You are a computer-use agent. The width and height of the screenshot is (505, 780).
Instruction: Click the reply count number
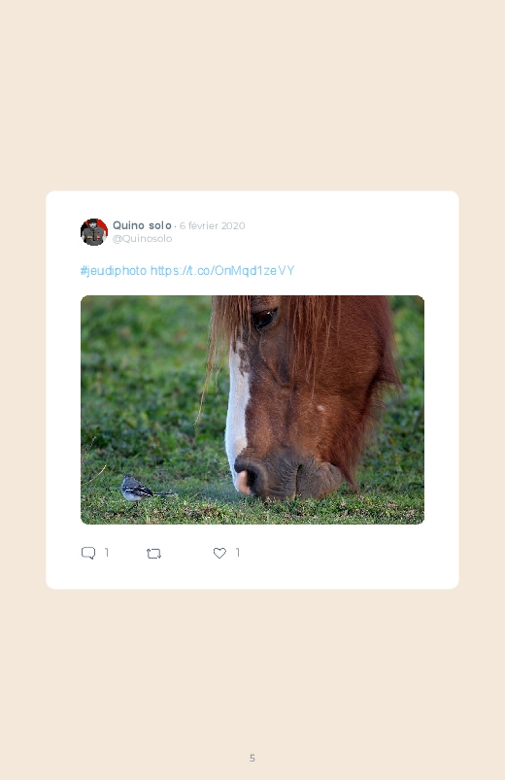[107, 552]
